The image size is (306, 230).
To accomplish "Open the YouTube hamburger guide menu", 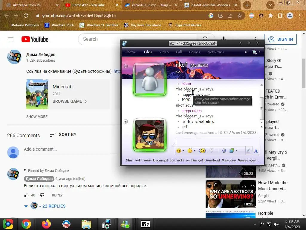I will 11,39.
